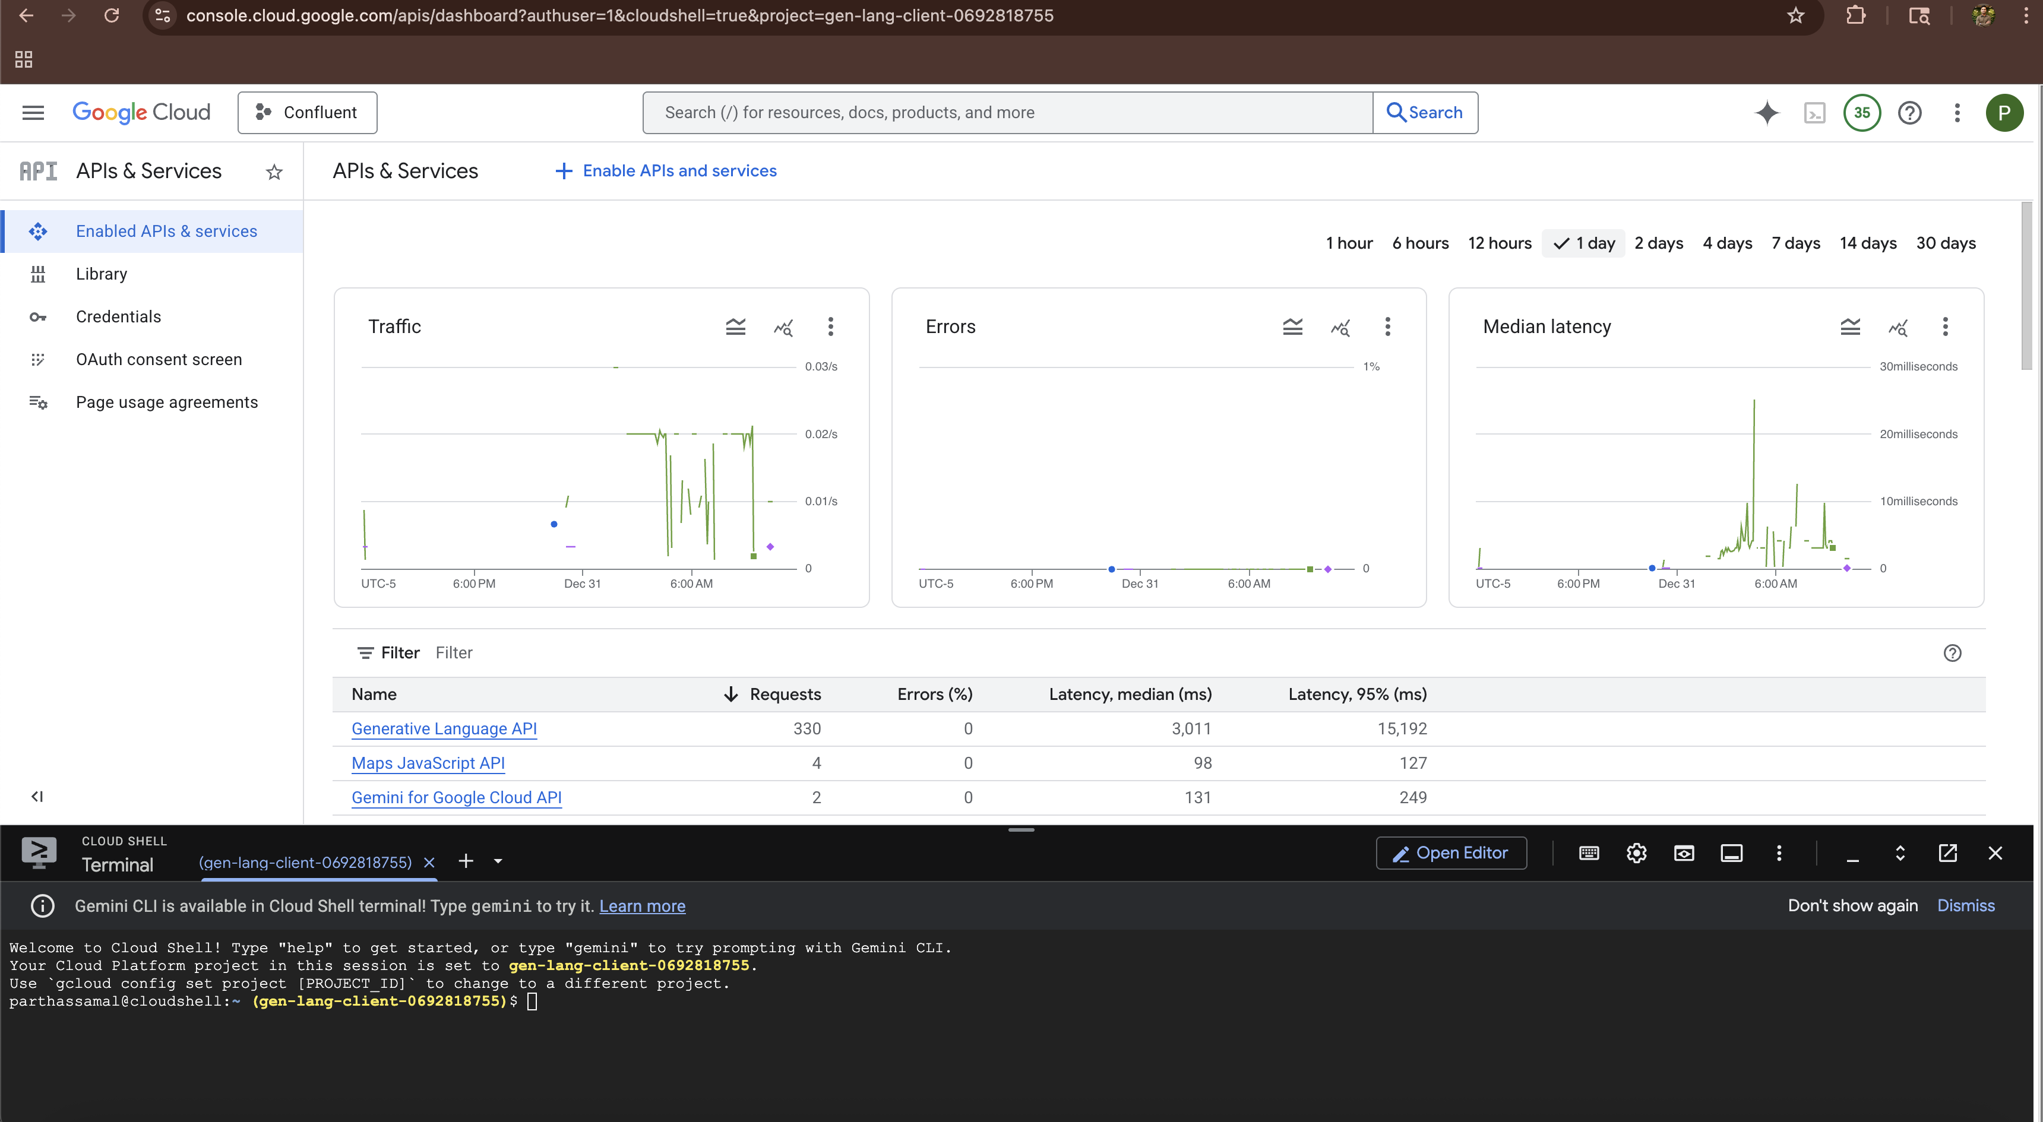This screenshot has height=1122, width=2043.
Task: Click Enable APIs and services
Action: point(665,170)
